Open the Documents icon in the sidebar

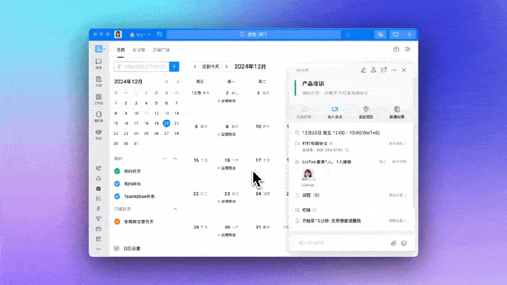99,79
